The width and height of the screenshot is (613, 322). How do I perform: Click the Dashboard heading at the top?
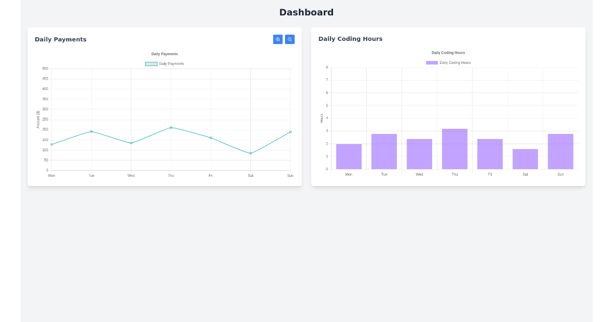coord(306,12)
